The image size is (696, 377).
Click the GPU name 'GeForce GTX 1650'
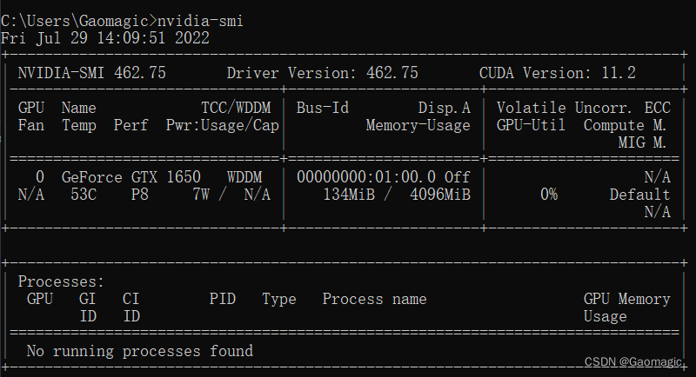click(x=131, y=177)
